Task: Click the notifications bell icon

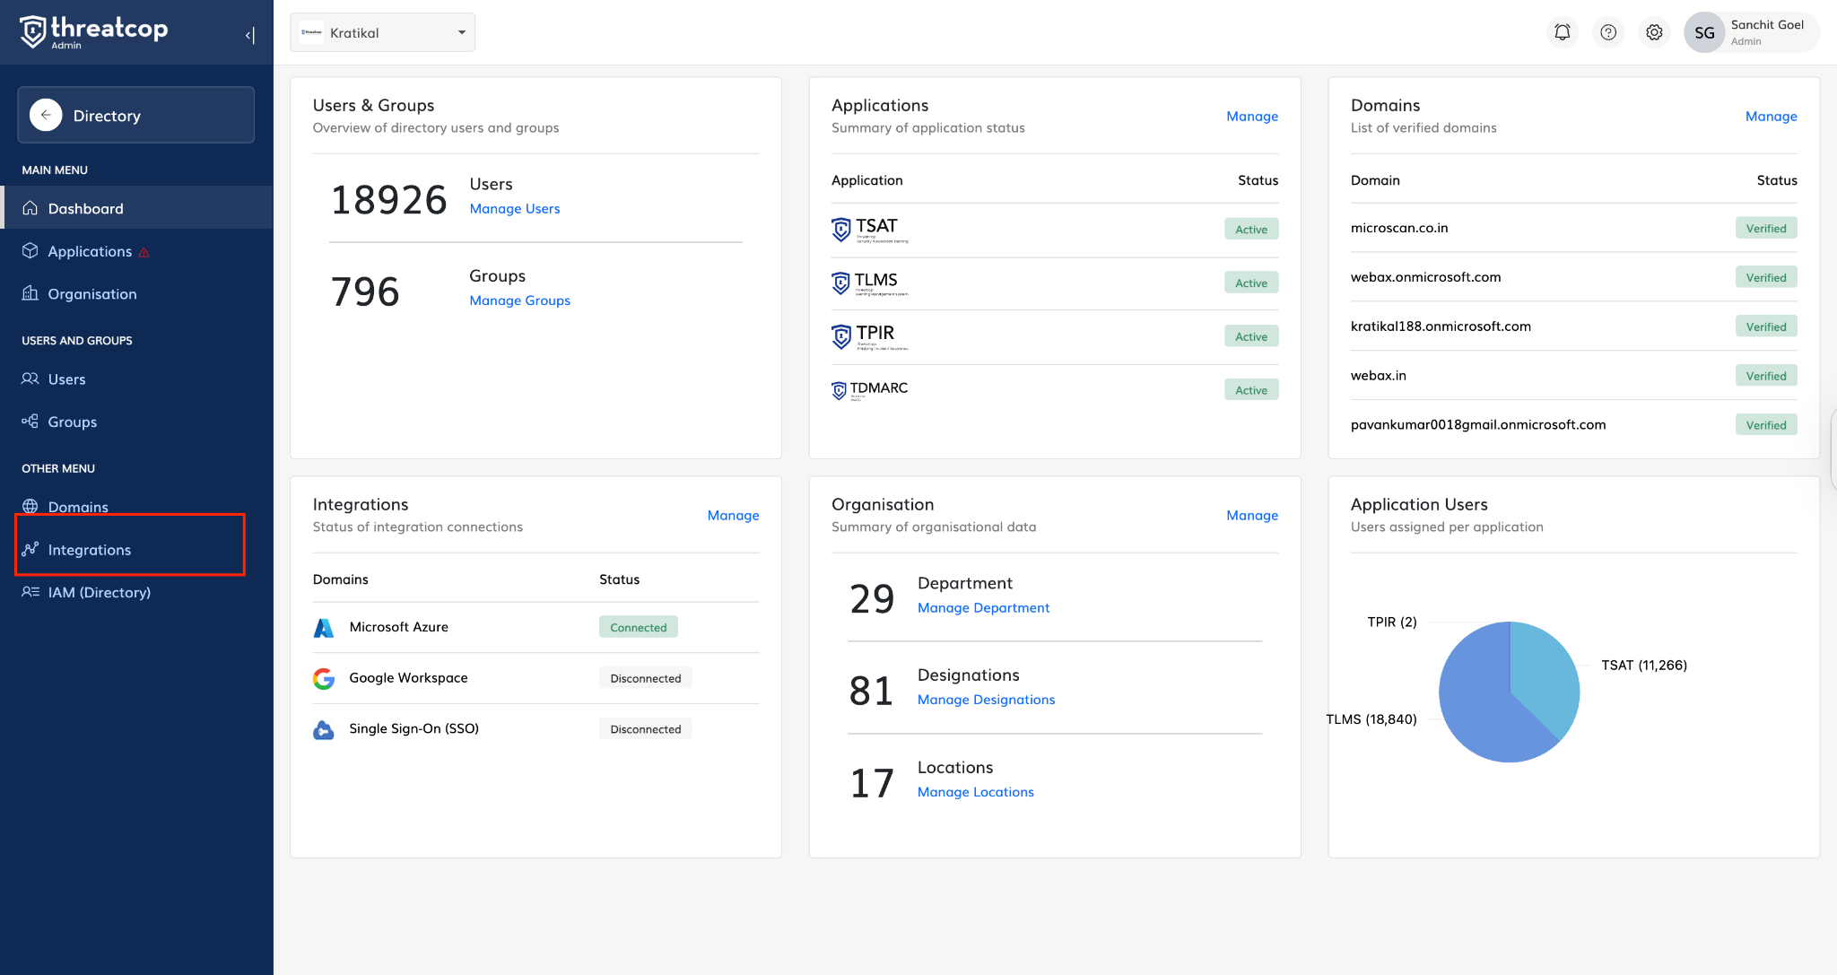Action: point(1563,32)
